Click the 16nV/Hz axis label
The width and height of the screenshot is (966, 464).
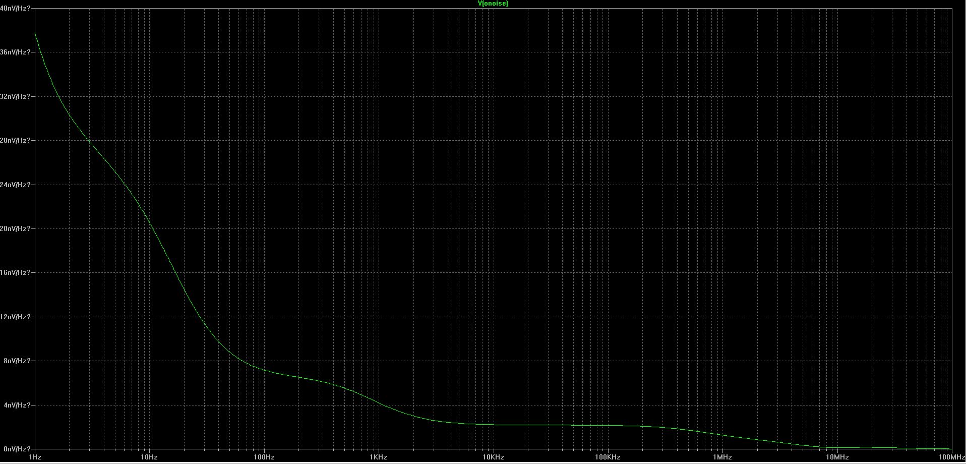(15, 272)
